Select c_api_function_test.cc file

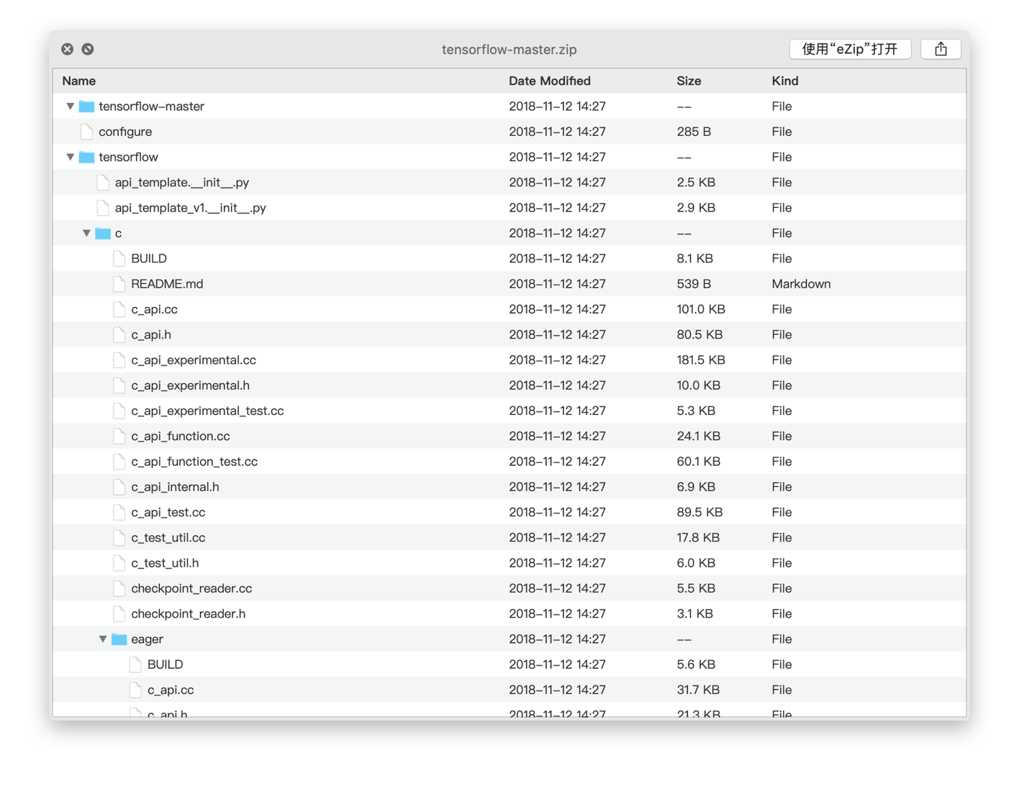tap(194, 462)
